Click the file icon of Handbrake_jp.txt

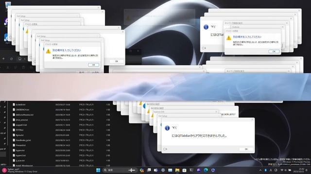coord(14,140)
